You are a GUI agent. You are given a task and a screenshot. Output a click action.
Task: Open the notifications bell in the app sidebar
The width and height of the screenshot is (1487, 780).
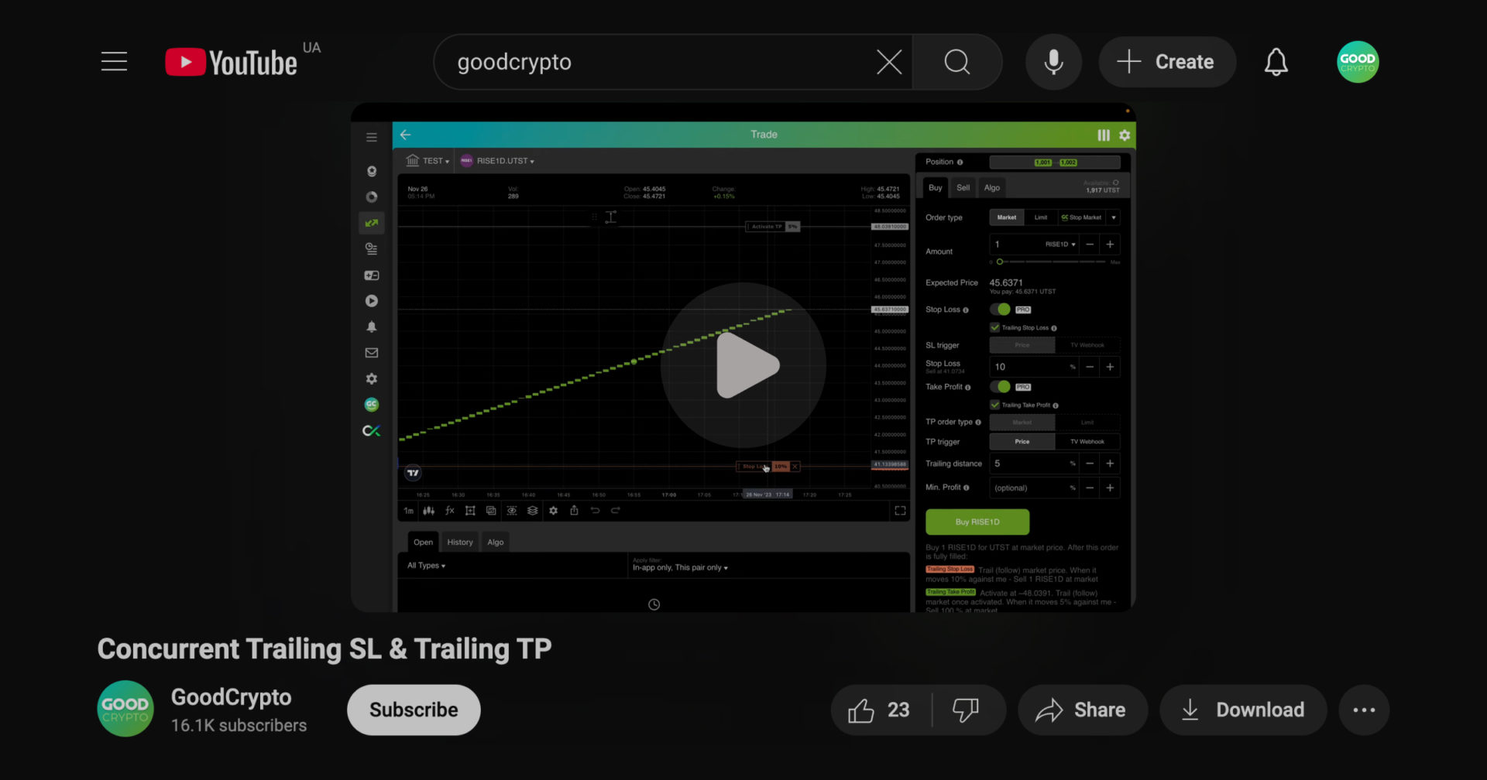click(x=371, y=327)
